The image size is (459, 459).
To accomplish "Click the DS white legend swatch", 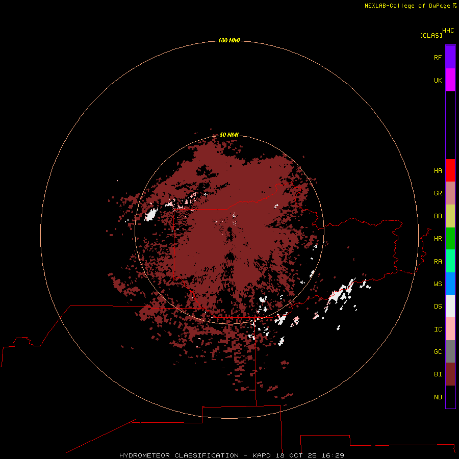I will [x=450, y=306].
